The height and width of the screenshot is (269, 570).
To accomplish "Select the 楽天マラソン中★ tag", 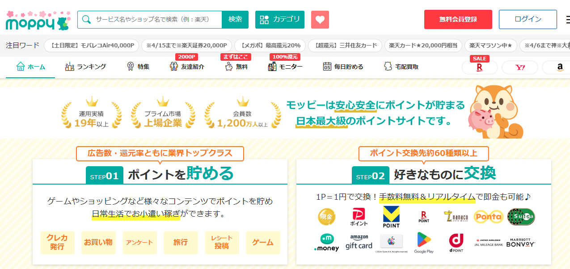I will pyautogui.click(x=491, y=46).
